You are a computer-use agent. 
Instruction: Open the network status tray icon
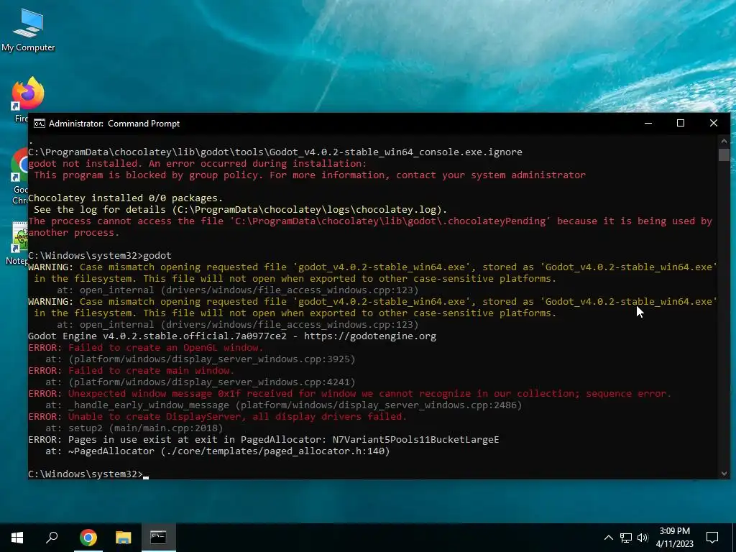click(626, 538)
